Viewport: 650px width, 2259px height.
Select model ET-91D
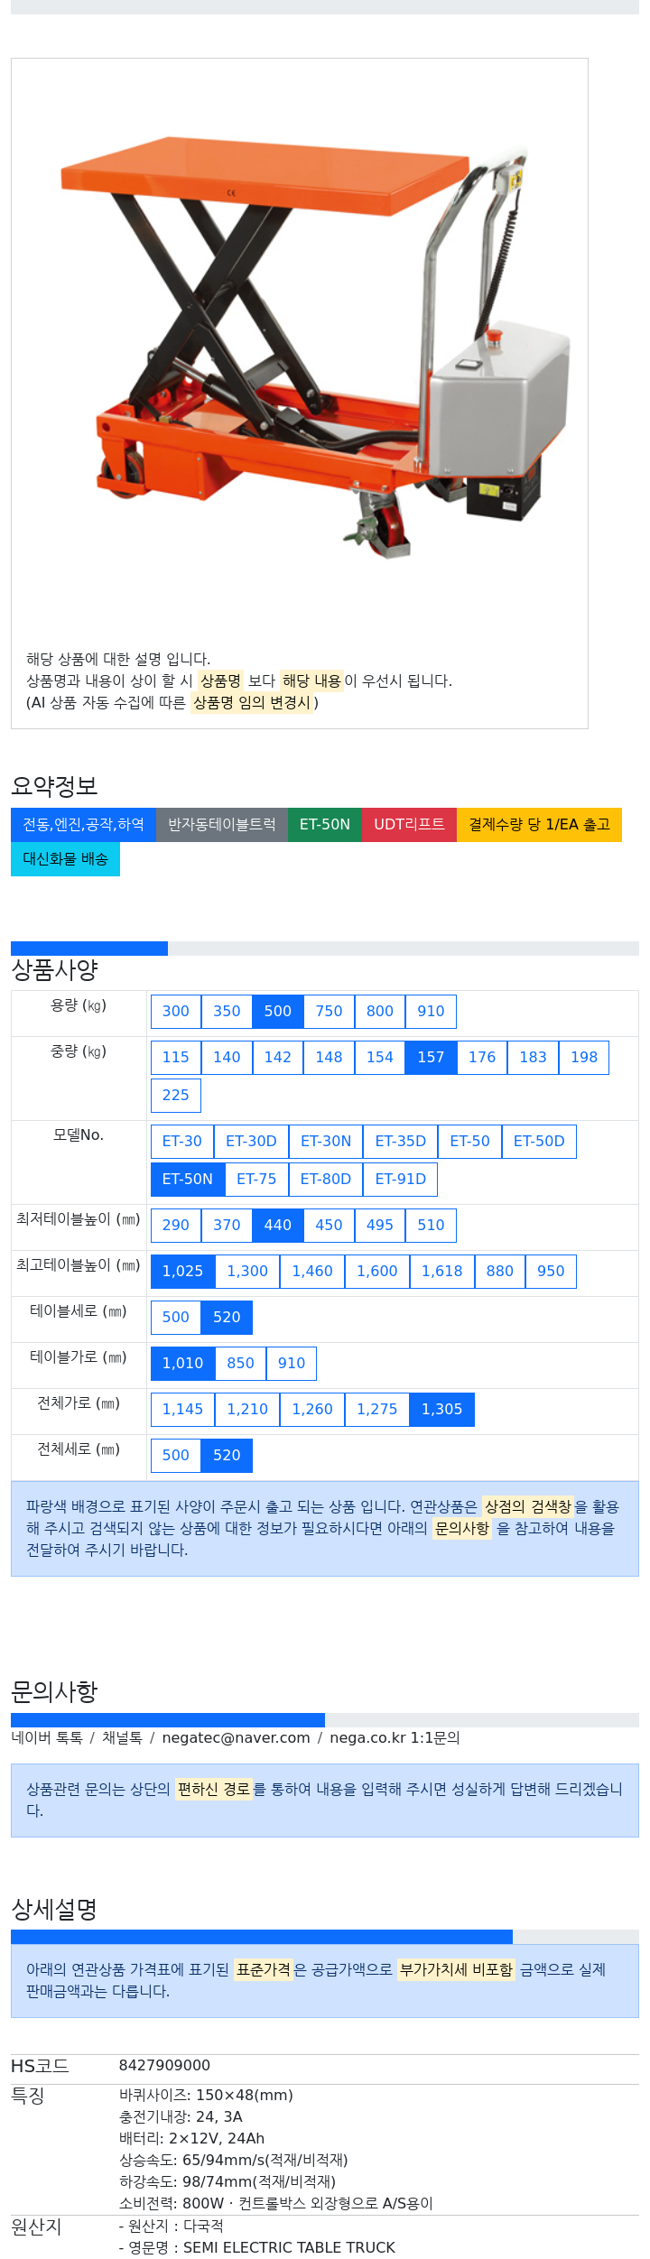(x=401, y=1180)
